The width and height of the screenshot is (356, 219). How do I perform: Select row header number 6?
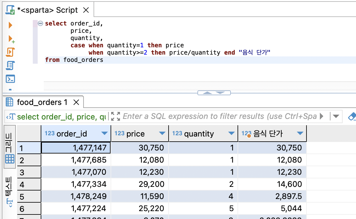click(29, 209)
